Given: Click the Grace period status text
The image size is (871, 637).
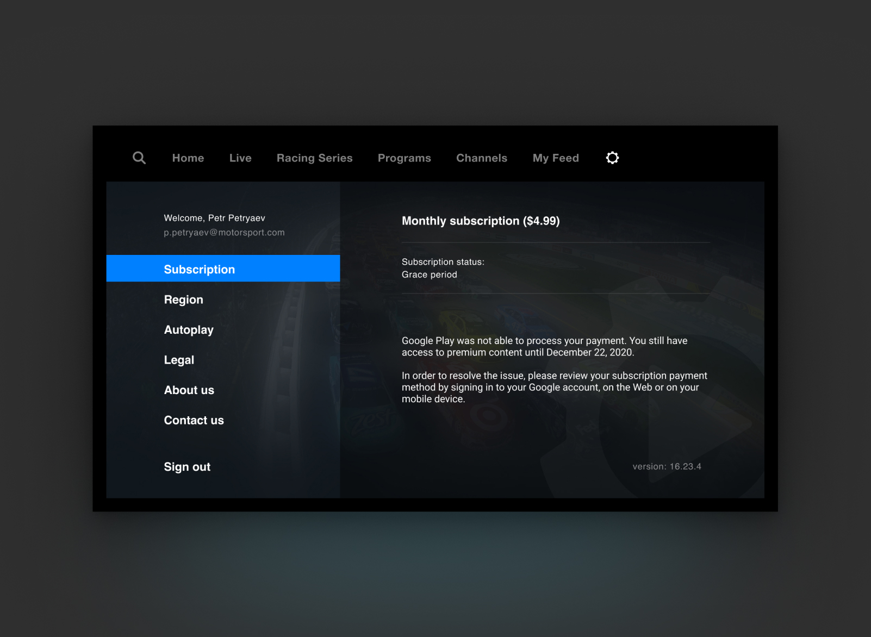Looking at the screenshot, I should coord(429,274).
